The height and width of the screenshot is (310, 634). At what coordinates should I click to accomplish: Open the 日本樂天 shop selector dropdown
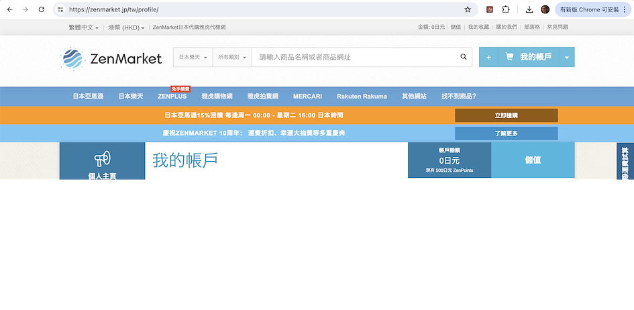[193, 58]
